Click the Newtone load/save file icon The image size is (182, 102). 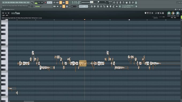[145, 13]
